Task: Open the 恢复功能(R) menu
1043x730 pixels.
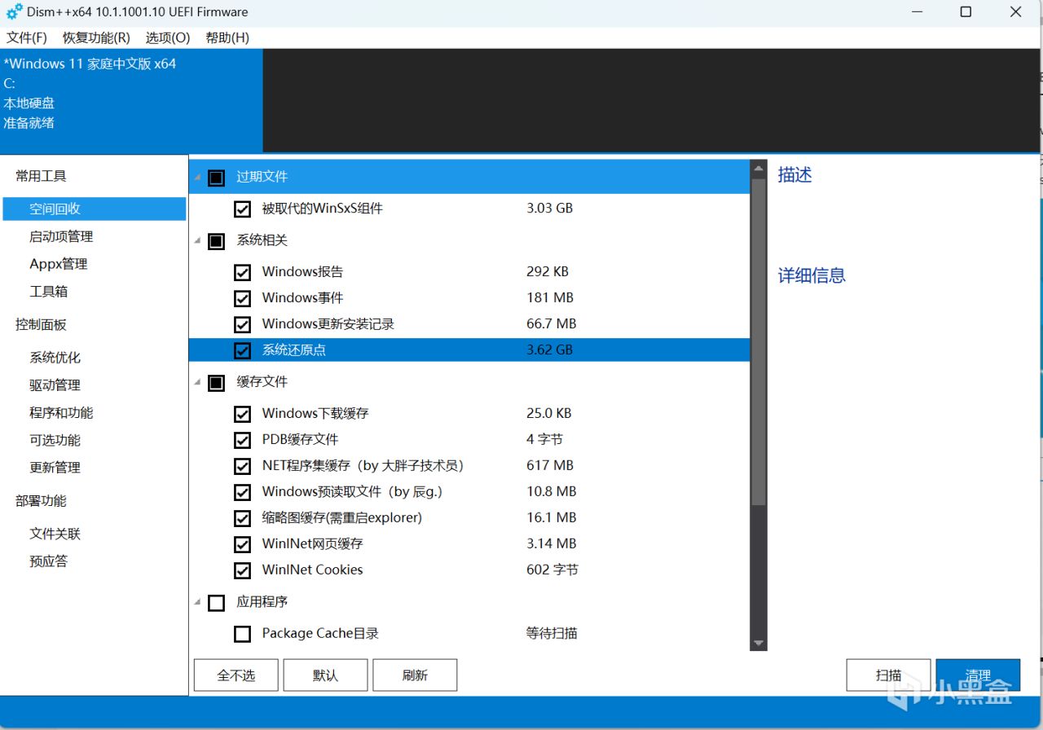Action: tap(96, 37)
